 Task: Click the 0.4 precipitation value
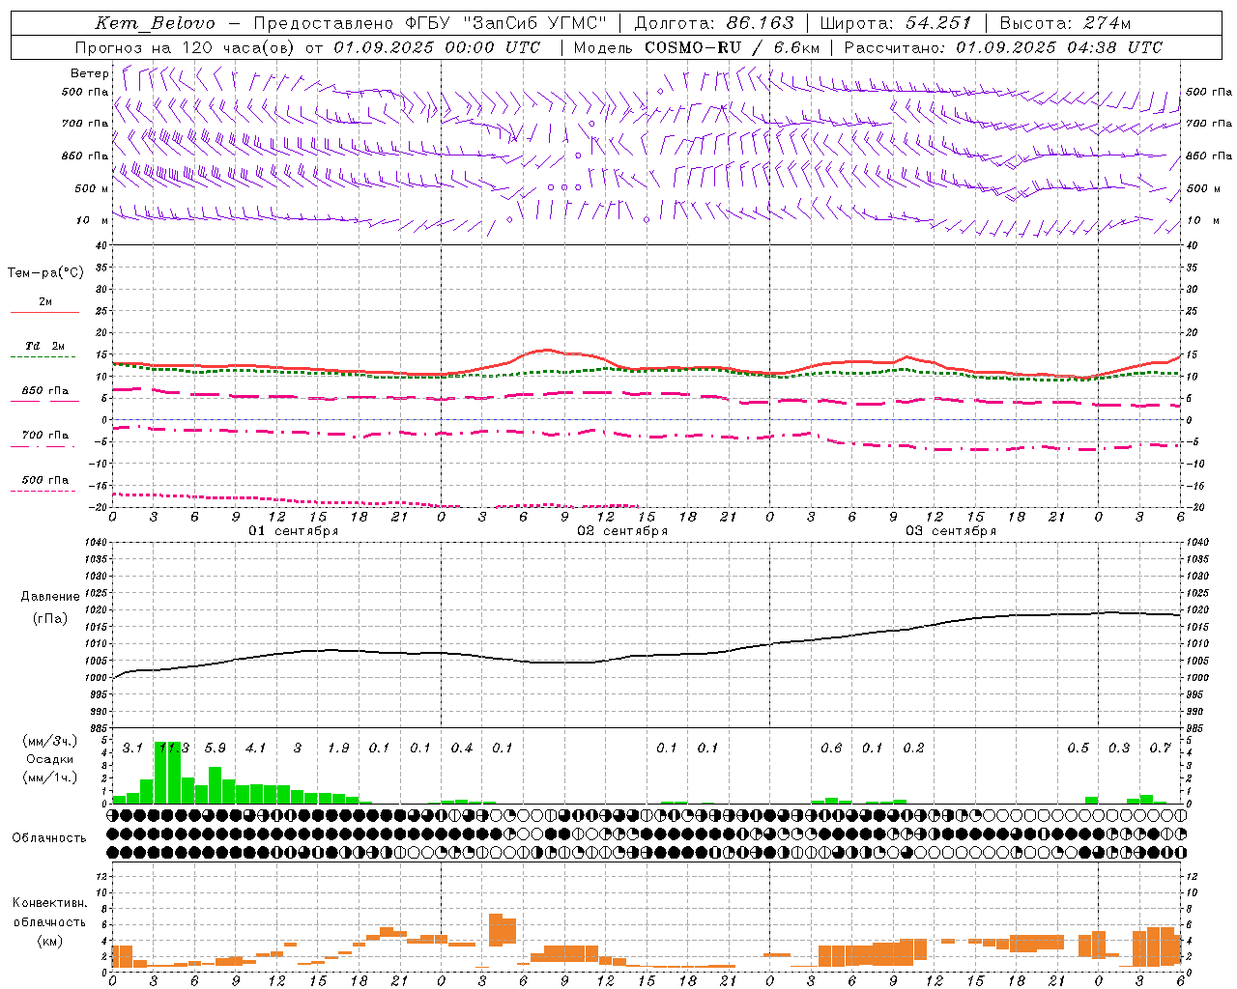pos(461,749)
